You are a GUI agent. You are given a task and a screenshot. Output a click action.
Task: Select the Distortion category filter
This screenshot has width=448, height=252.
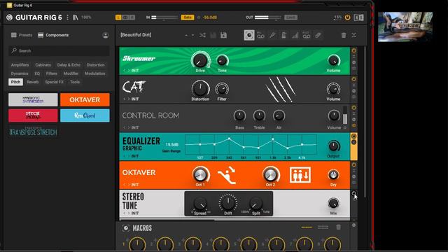tap(96, 65)
